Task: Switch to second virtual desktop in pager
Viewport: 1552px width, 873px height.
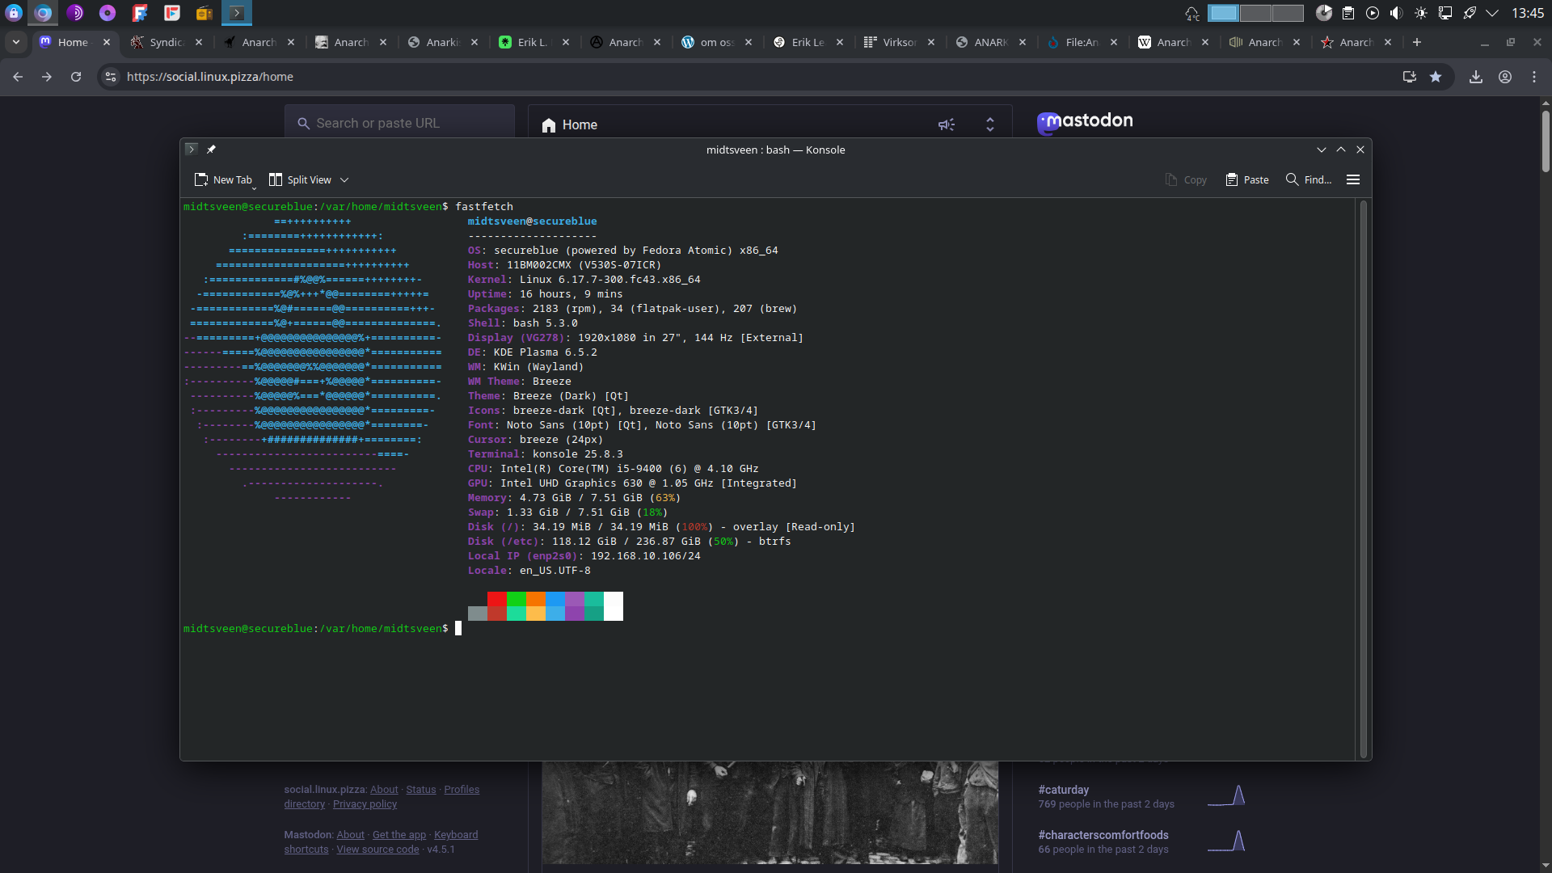Action: [1255, 13]
